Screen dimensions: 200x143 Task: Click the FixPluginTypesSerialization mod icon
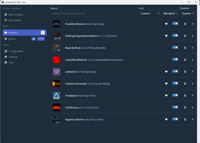point(57,36)
